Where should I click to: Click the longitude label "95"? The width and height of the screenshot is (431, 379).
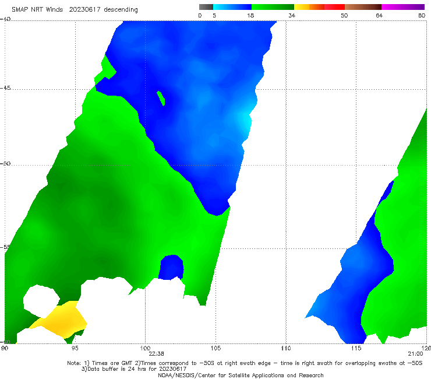[x=75, y=349]
